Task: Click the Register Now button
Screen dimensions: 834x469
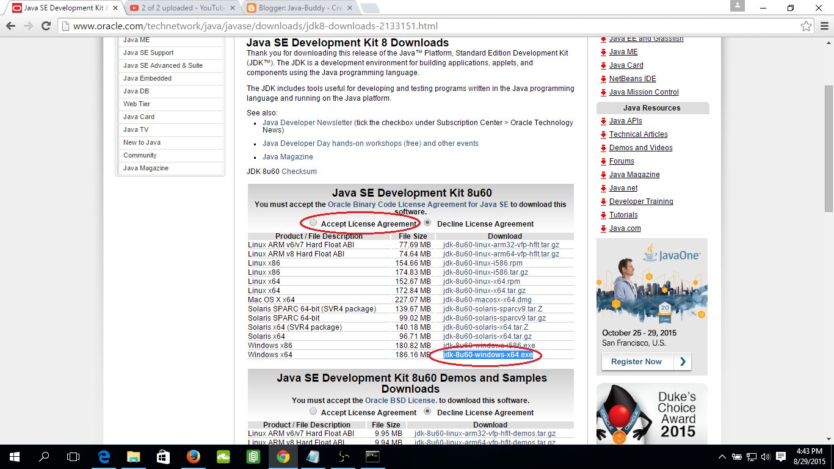Action: click(x=646, y=362)
